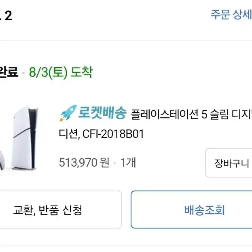Image resolution: width=252 pixels, height=252 pixels.
Task: Click the CFI-2018B01 model number text
Action: click(113, 134)
